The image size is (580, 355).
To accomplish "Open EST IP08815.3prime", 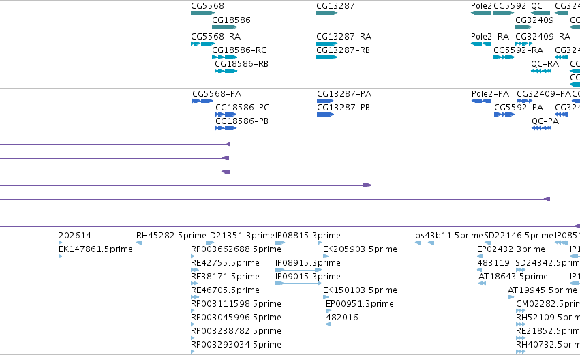I will pyautogui.click(x=308, y=236).
